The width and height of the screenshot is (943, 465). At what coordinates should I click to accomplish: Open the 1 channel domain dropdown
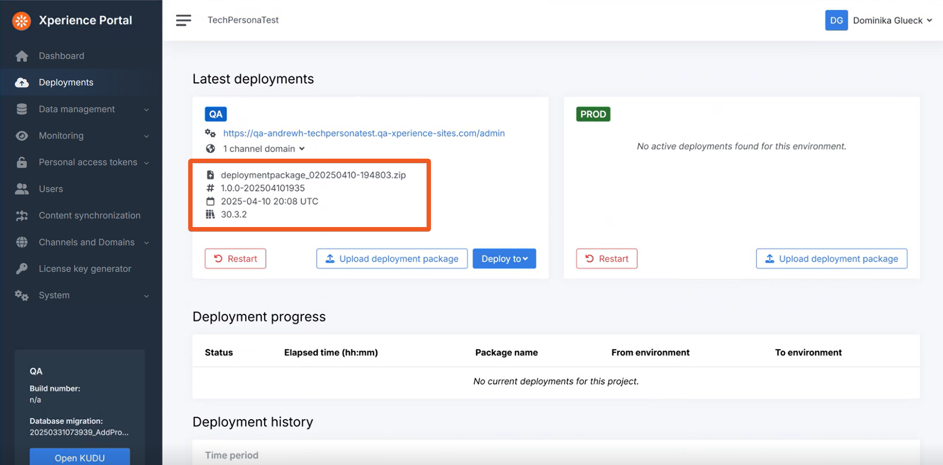point(263,149)
